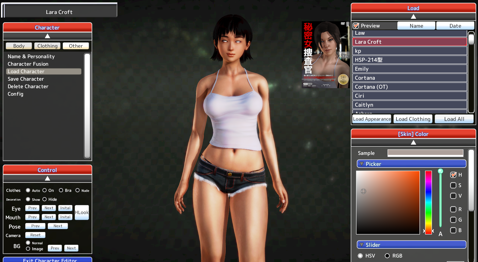Viewport: 478px width, 262px height.
Task: Click Load Clothing button
Action: pos(413,119)
